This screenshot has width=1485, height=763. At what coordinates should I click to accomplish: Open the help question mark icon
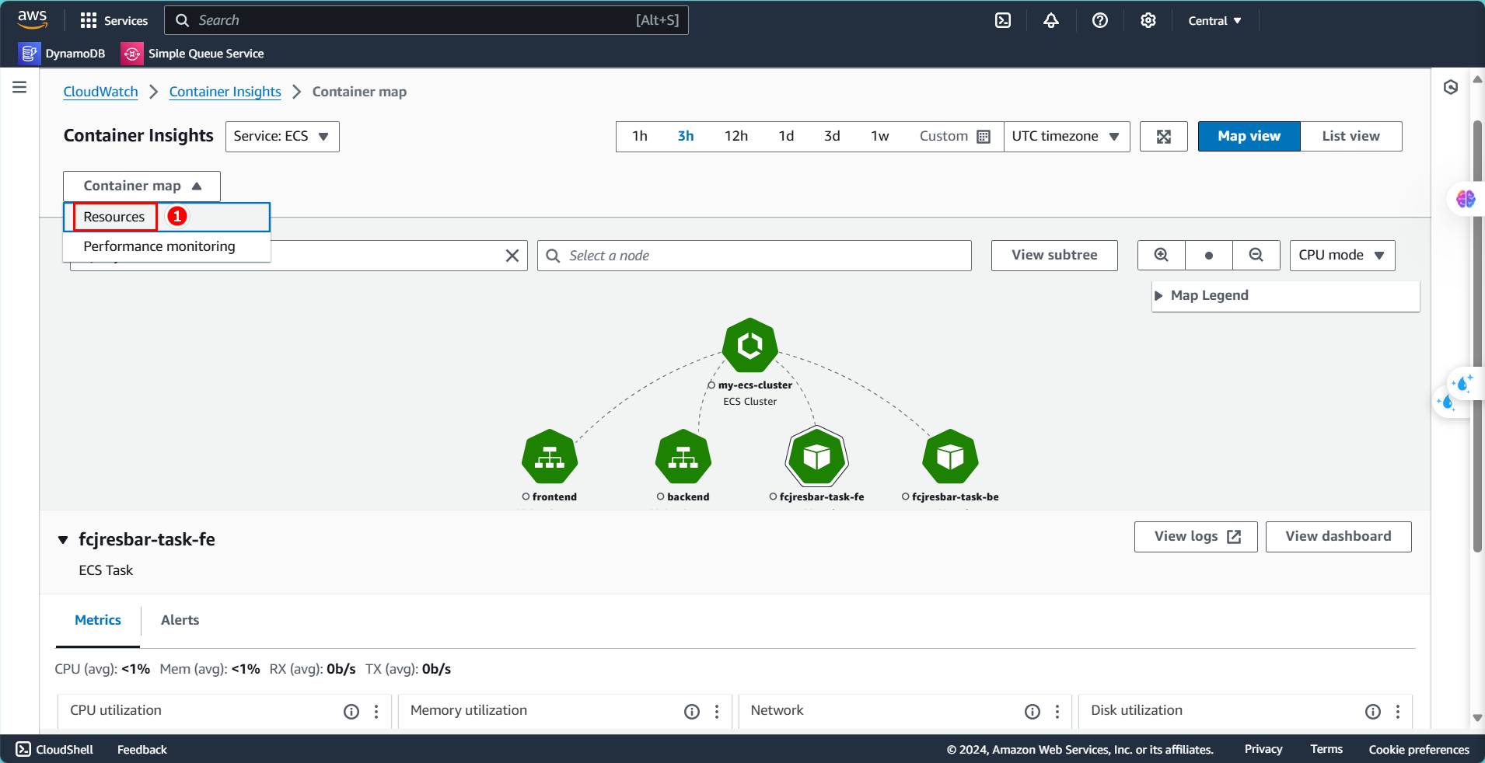point(1100,20)
